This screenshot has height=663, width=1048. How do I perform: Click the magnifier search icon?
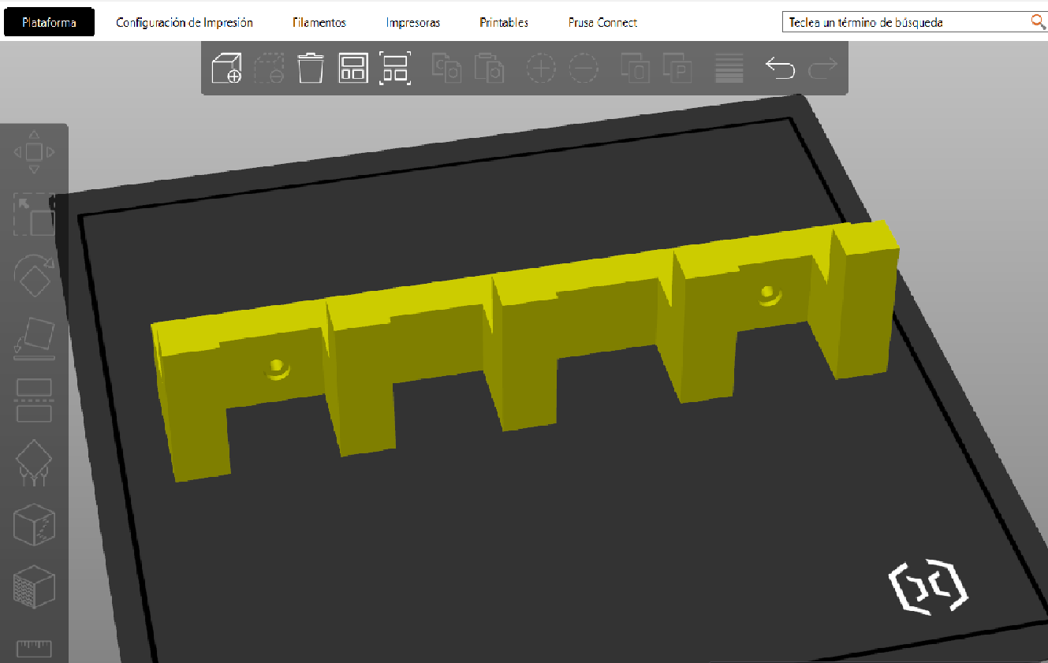click(x=1039, y=21)
